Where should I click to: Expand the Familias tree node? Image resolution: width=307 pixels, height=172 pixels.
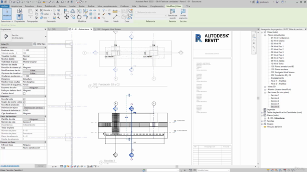coord(262,121)
